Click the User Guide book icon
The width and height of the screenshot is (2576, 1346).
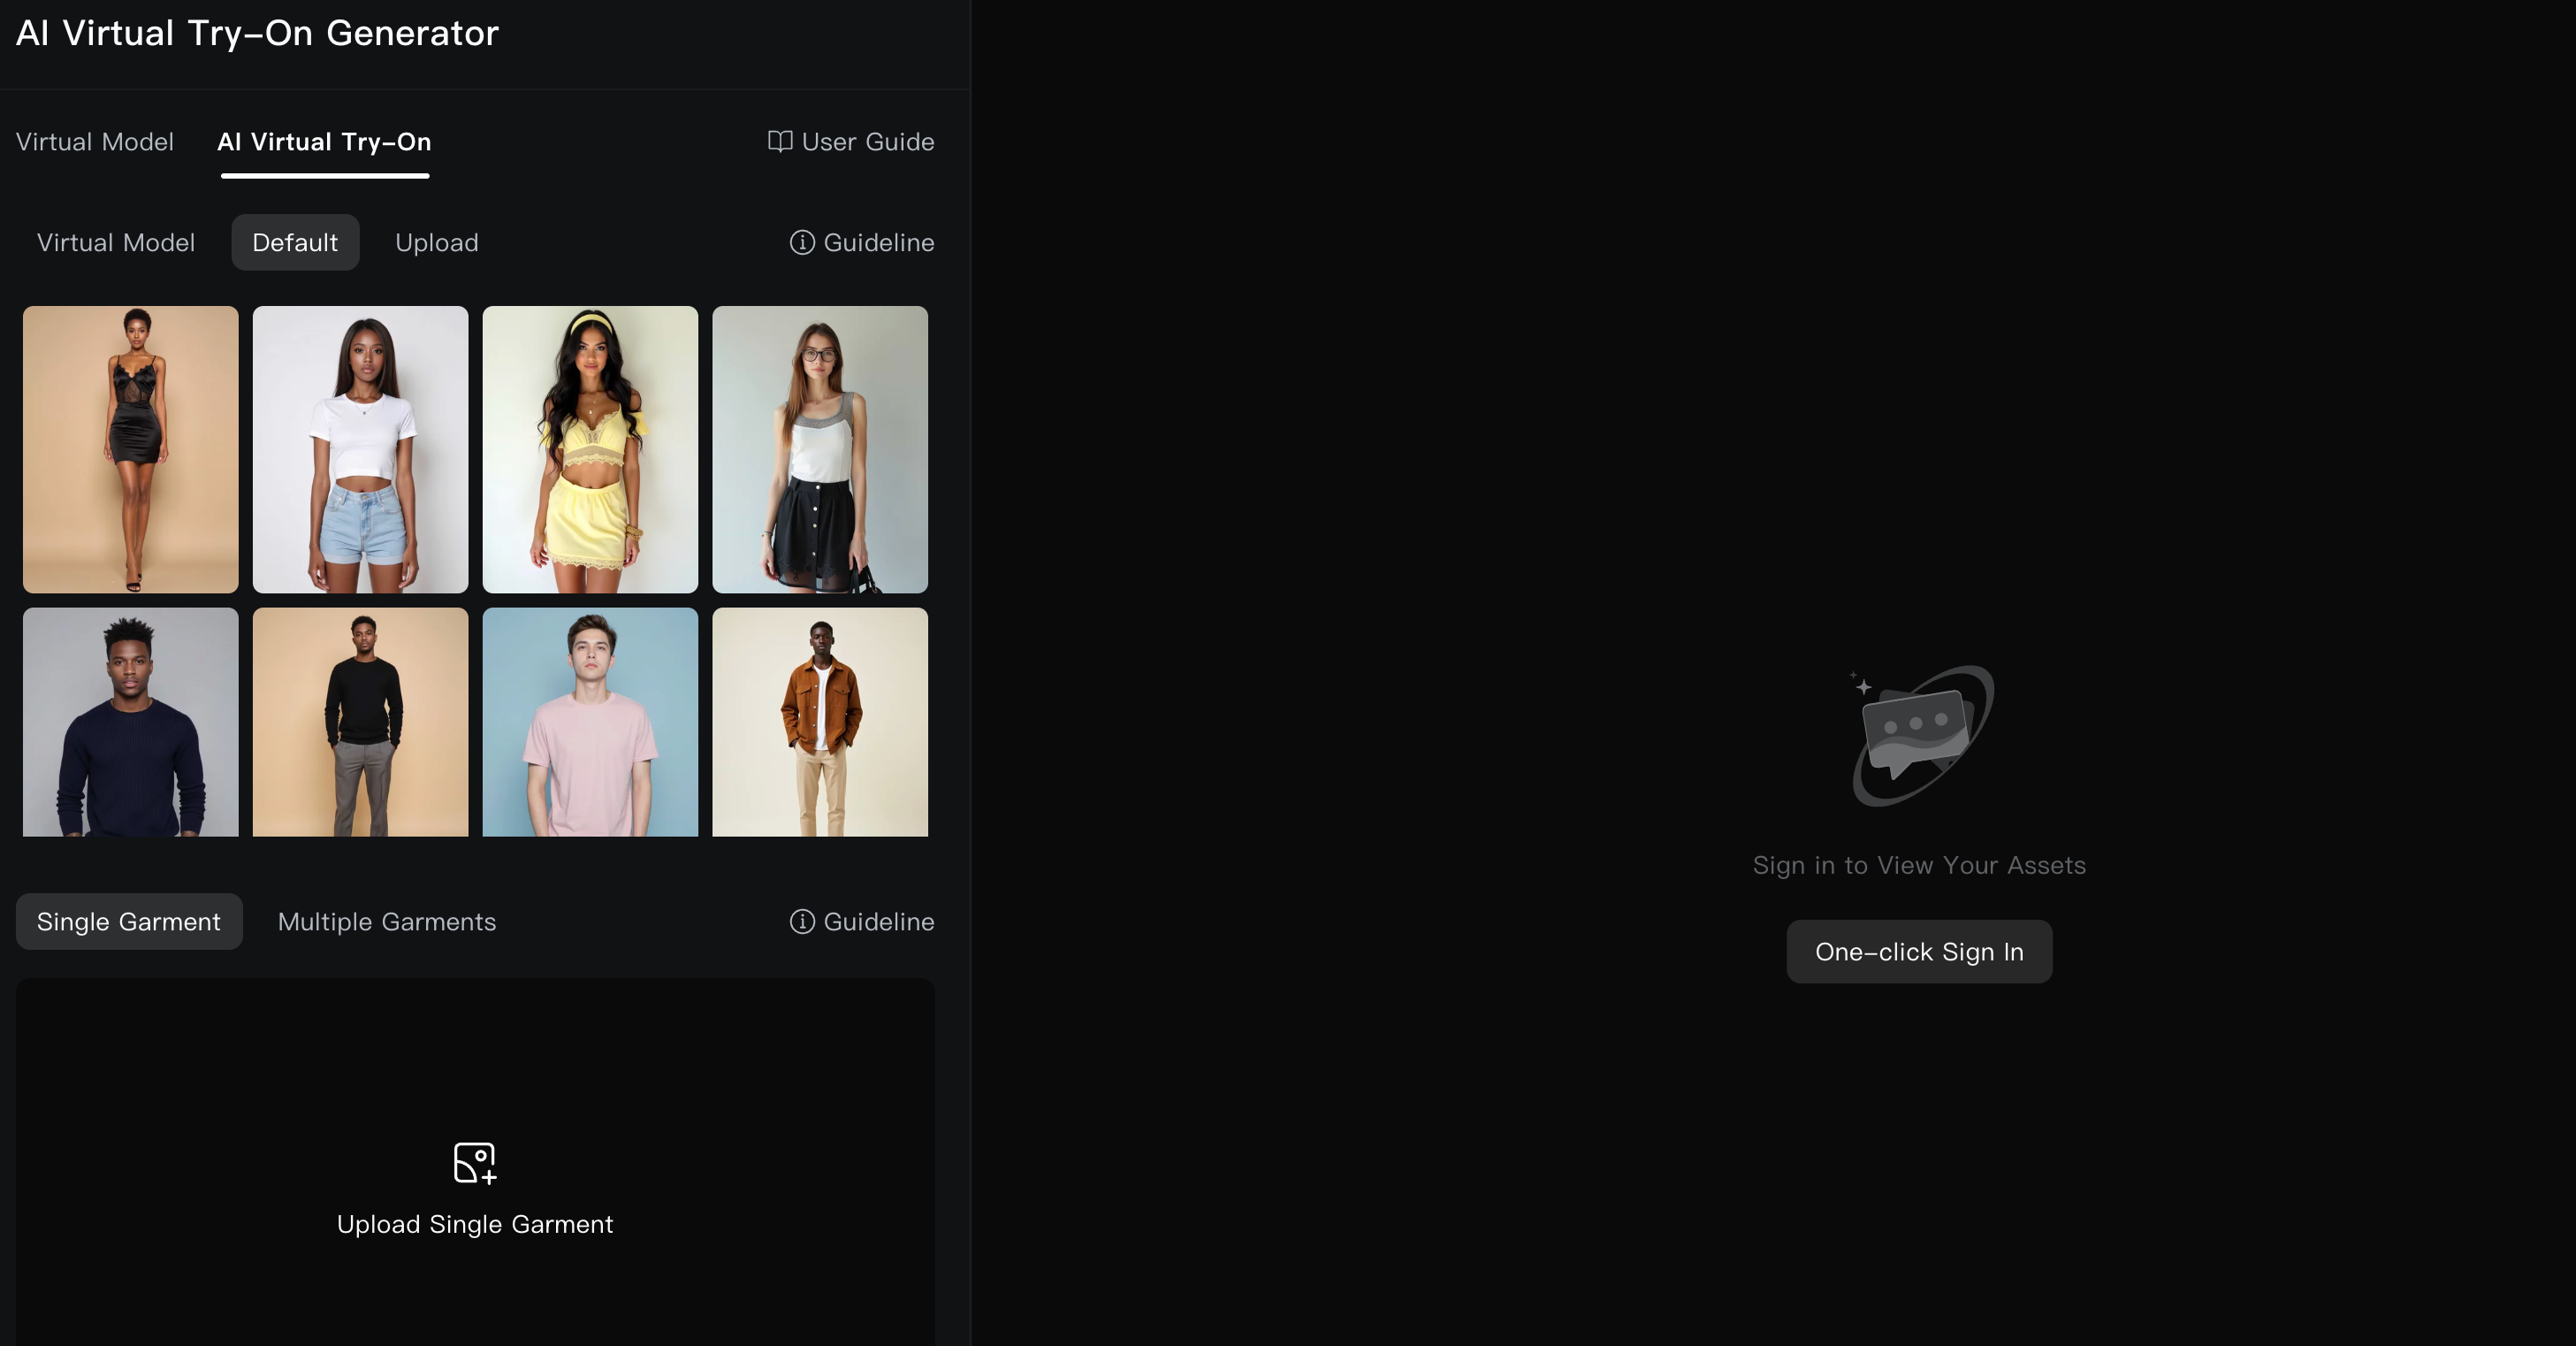780,141
